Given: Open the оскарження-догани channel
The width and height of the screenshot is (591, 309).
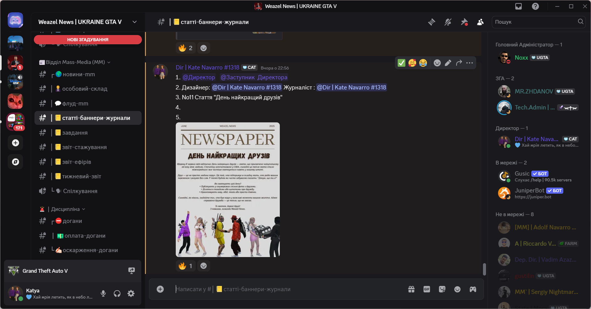Looking at the screenshot, I should coord(88,250).
